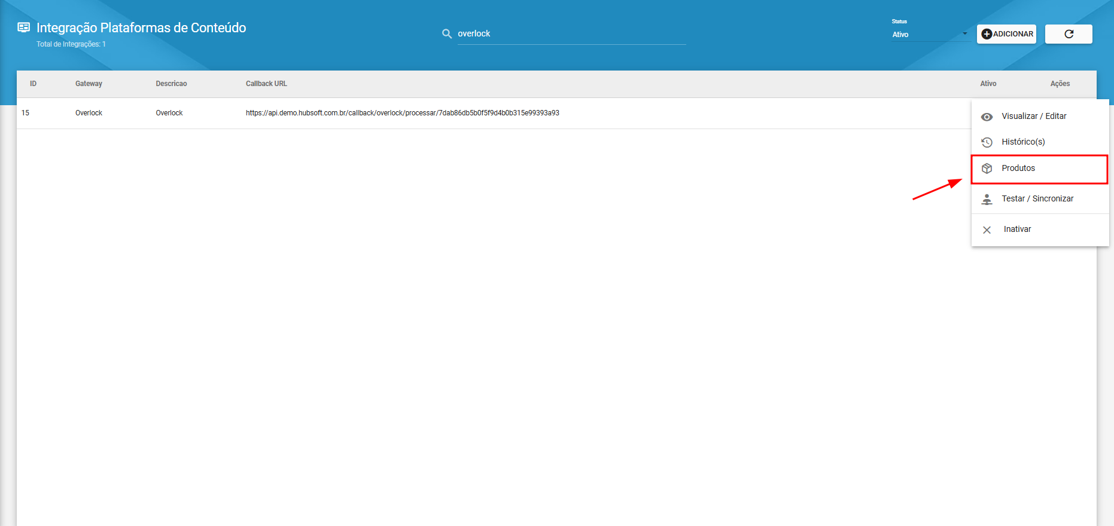This screenshot has height=526, width=1114.
Task: Click Gateway cell 'Overlock'
Action: (x=89, y=113)
